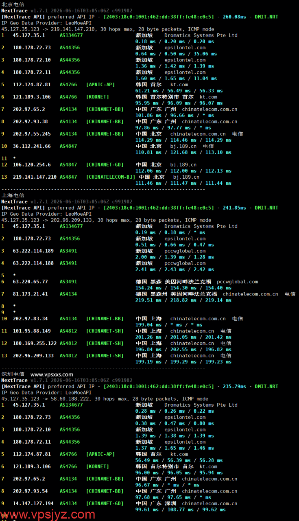The image size is (299, 521).
Task: Click hop IP 202.97.93.54
Action: [30, 491]
